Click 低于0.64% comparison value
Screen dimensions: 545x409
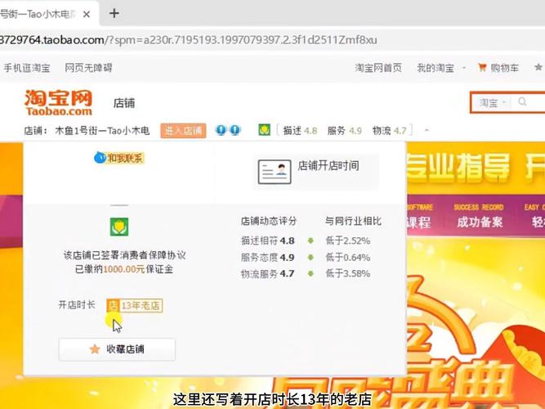pyautogui.click(x=347, y=257)
